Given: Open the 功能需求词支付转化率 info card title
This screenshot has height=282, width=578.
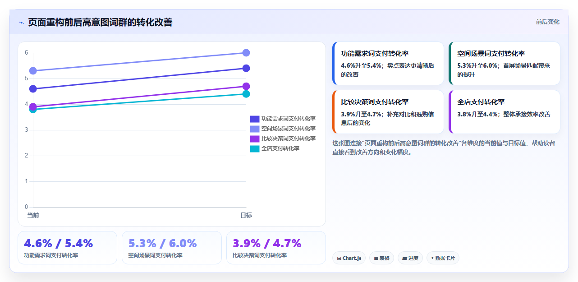Looking at the screenshot, I should click(x=375, y=53).
